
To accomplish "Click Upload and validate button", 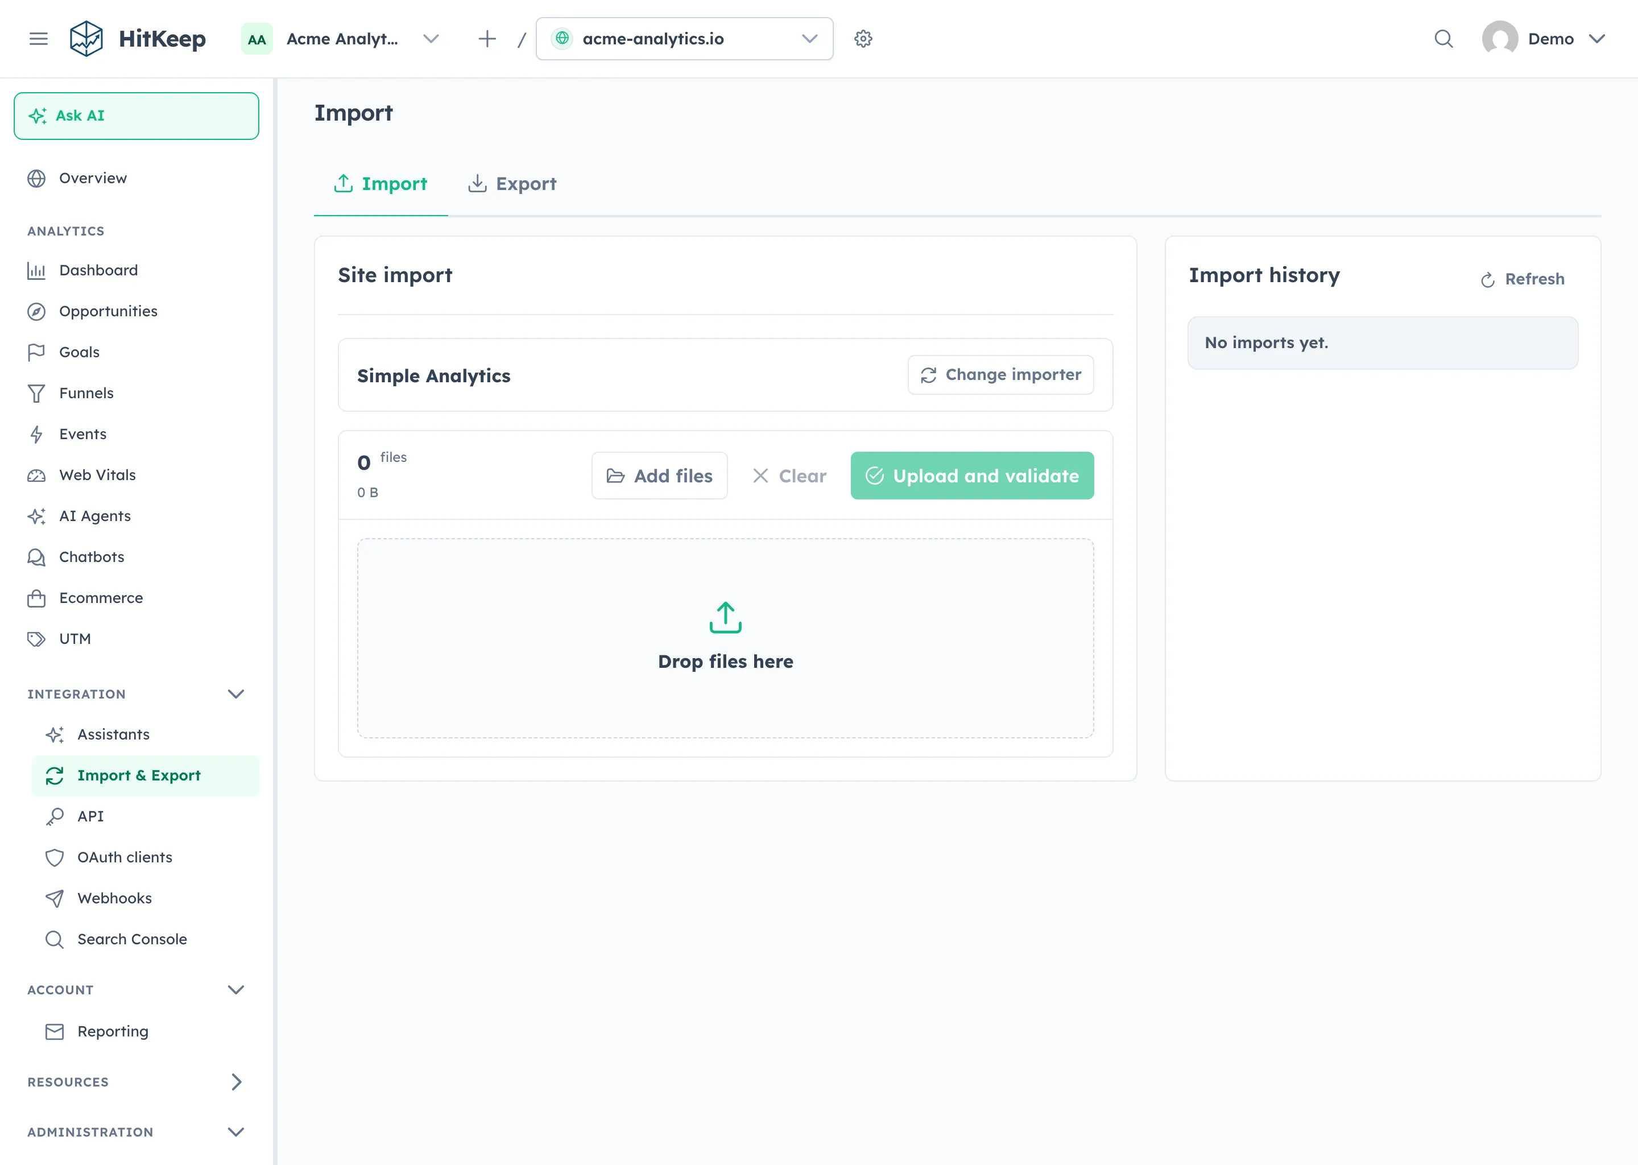I will 972,476.
